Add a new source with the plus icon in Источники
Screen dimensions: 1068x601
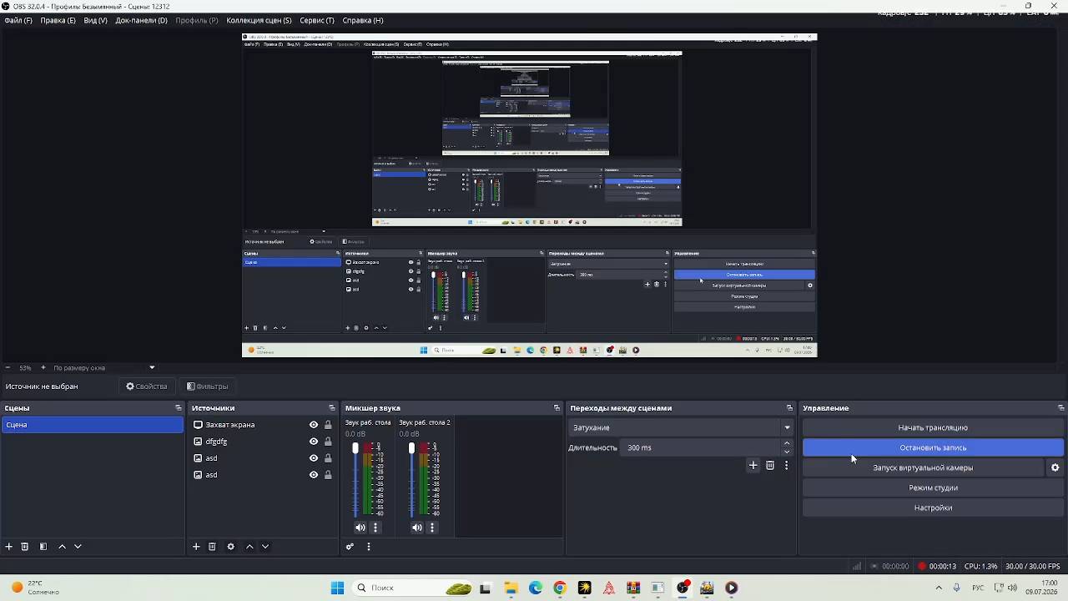coord(196,547)
